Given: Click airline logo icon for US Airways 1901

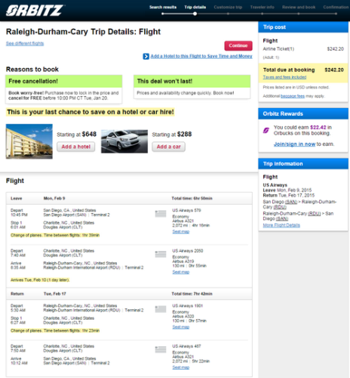Looking at the screenshot, I should coord(161,309).
